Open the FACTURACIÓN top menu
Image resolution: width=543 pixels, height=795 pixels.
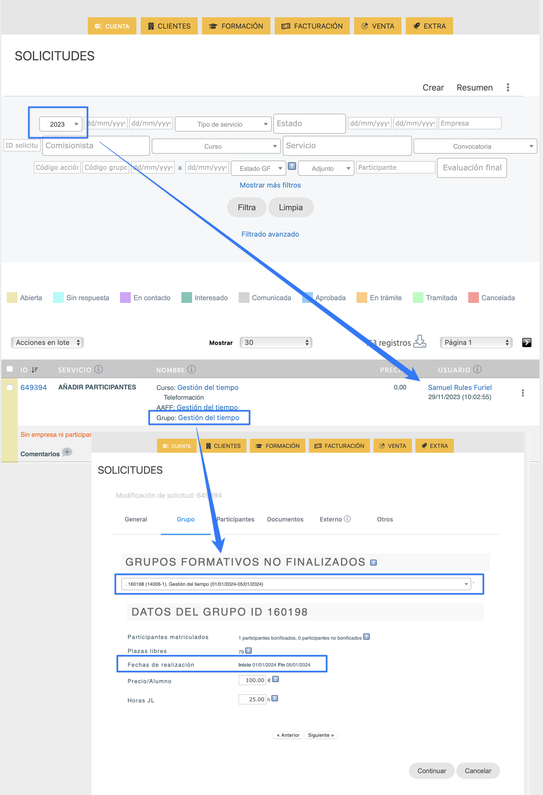tap(312, 26)
